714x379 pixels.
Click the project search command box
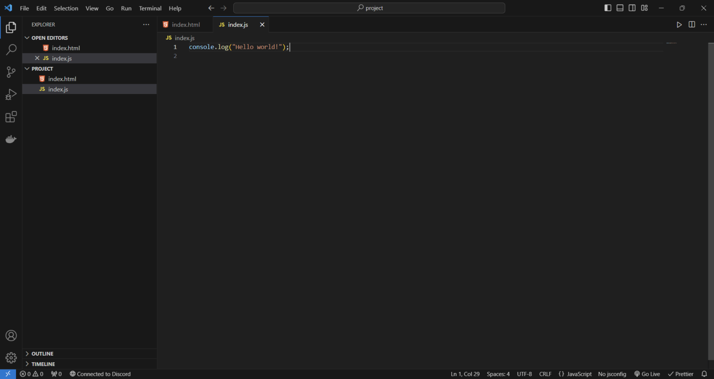pyautogui.click(x=369, y=8)
